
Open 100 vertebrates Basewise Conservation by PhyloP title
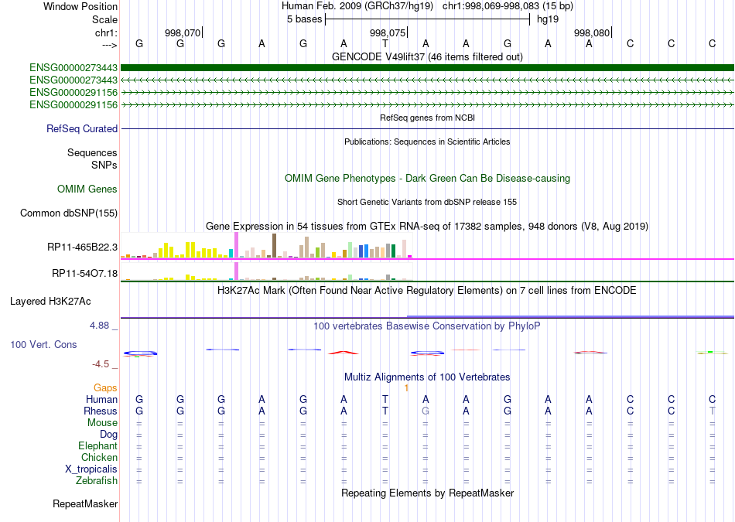point(427,326)
